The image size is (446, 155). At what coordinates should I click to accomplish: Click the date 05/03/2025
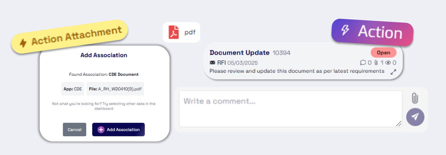point(243,63)
